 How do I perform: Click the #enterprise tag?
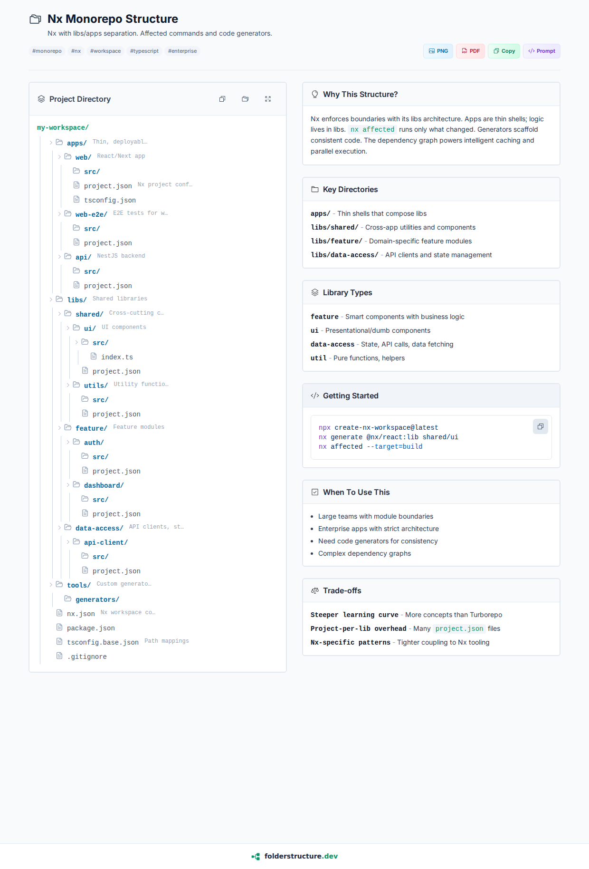(x=182, y=51)
